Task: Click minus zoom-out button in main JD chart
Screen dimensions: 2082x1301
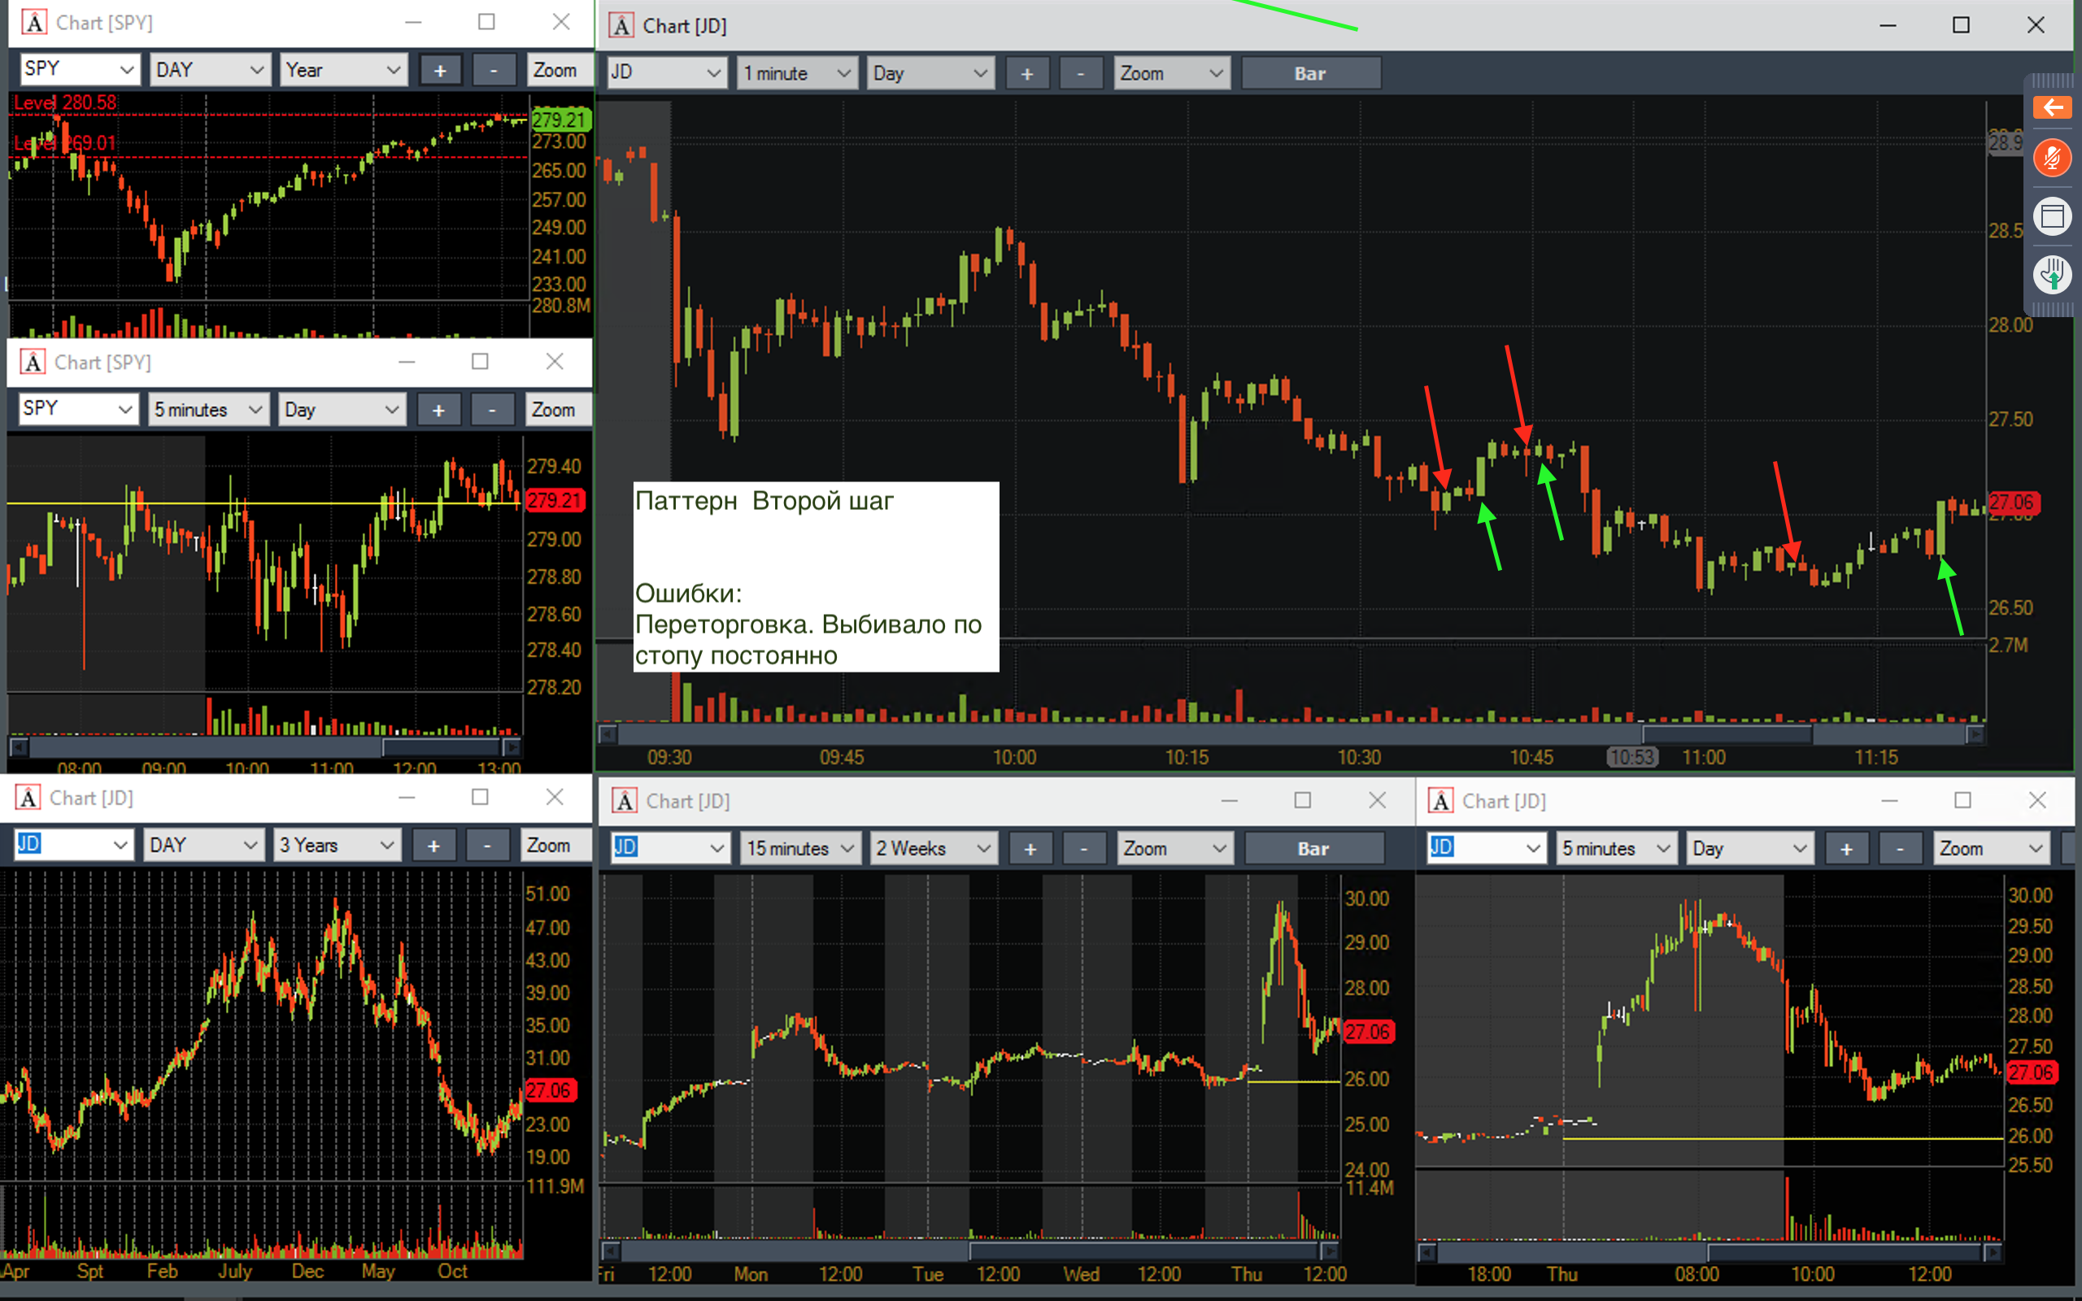Action: tap(1081, 73)
